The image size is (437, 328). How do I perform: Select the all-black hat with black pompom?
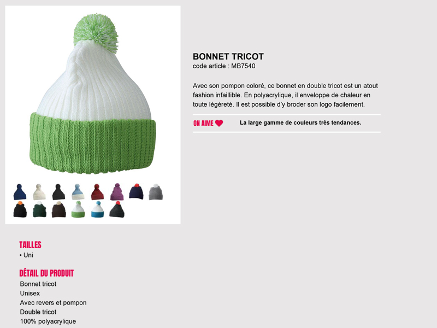pyautogui.click(x=58, y=192)
